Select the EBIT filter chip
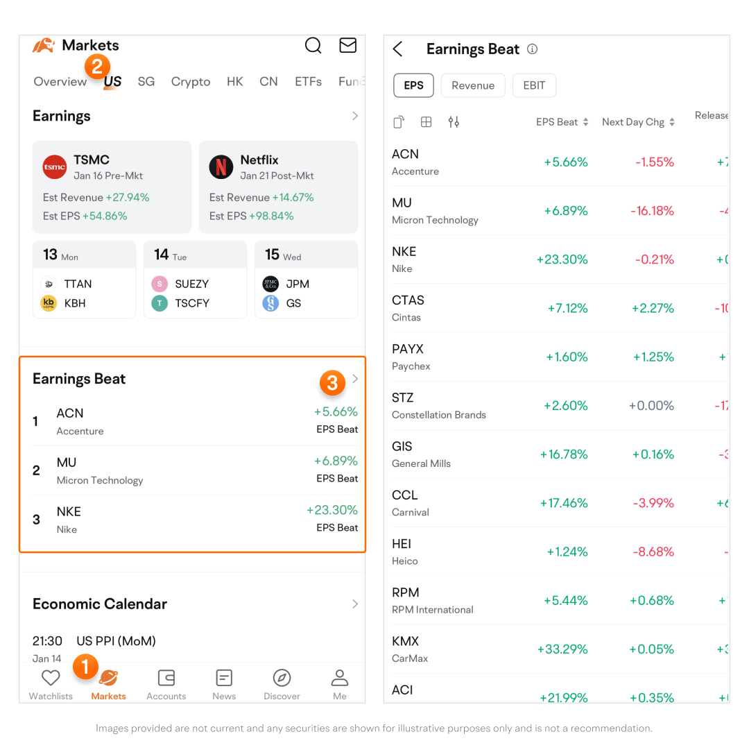The width and height of the screenshot is (749, 750). click(534, 85)
